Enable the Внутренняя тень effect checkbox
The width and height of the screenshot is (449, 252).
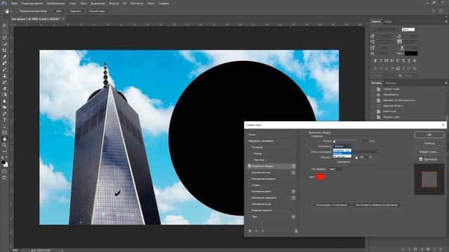(250, 172)
